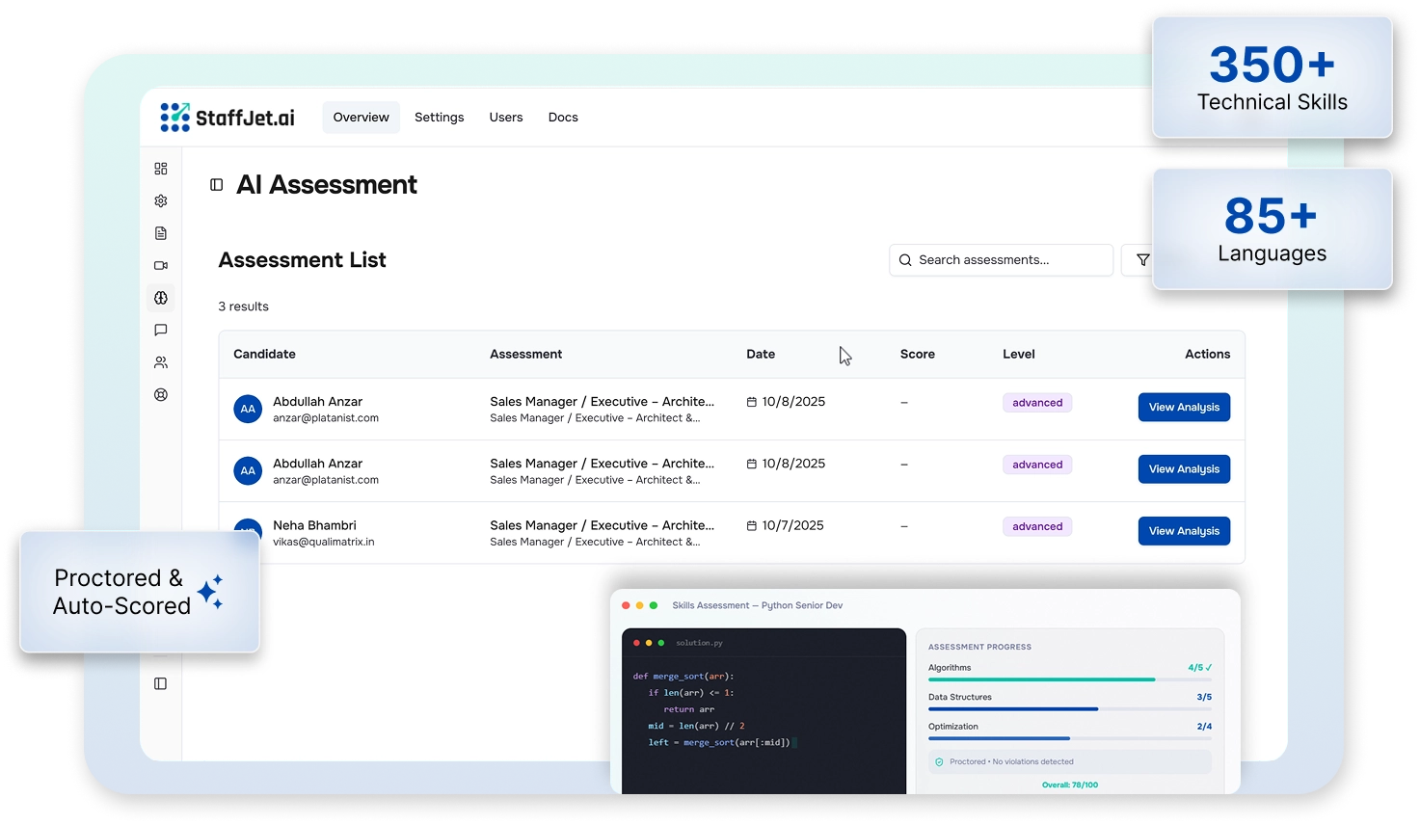Open the document icon in left sidebar
The image size is (1420, 825).
tap(161, 233)
